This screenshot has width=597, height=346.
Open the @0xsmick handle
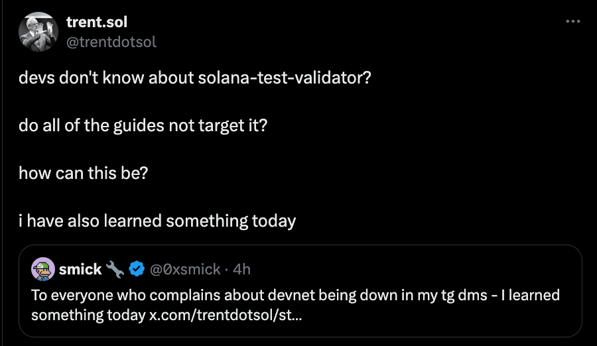[185, 269]
